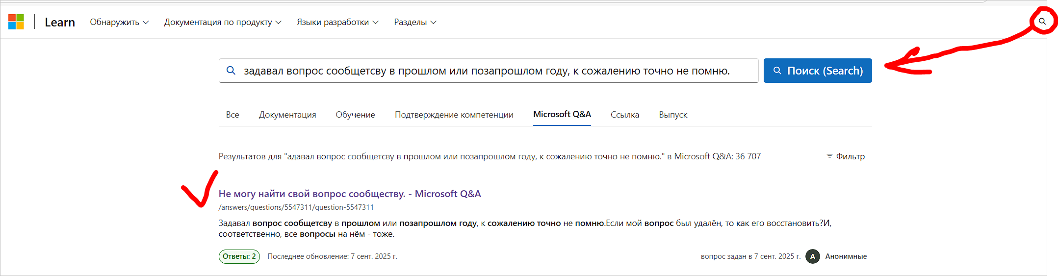
Task: Open the header search magnifier icon
Action: [x=1042, y=22]
